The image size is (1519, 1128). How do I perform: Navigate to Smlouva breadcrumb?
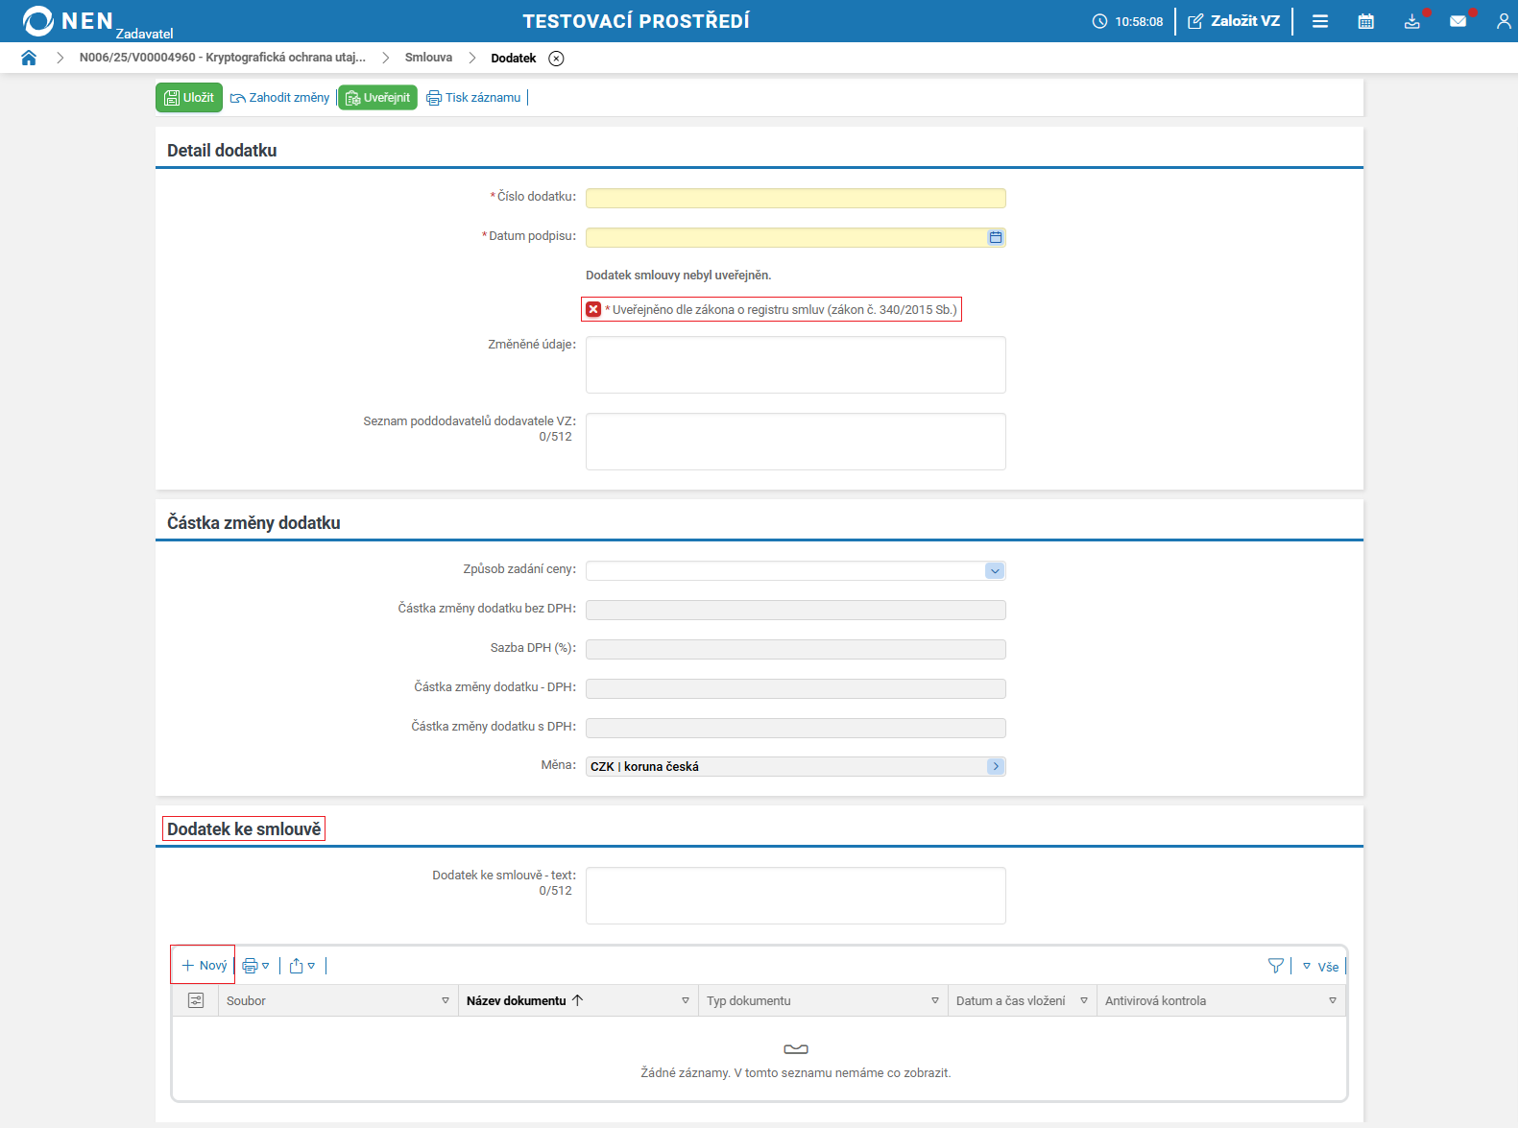(428, 58)
